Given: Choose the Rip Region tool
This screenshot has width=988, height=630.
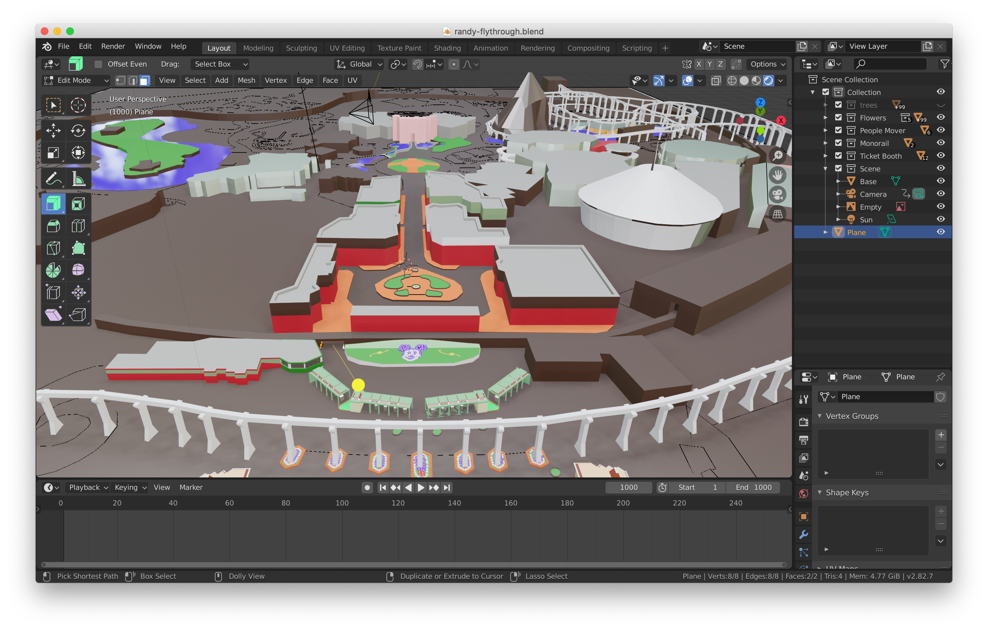Looking at the screenshot, I should click(x=78, y=315).
